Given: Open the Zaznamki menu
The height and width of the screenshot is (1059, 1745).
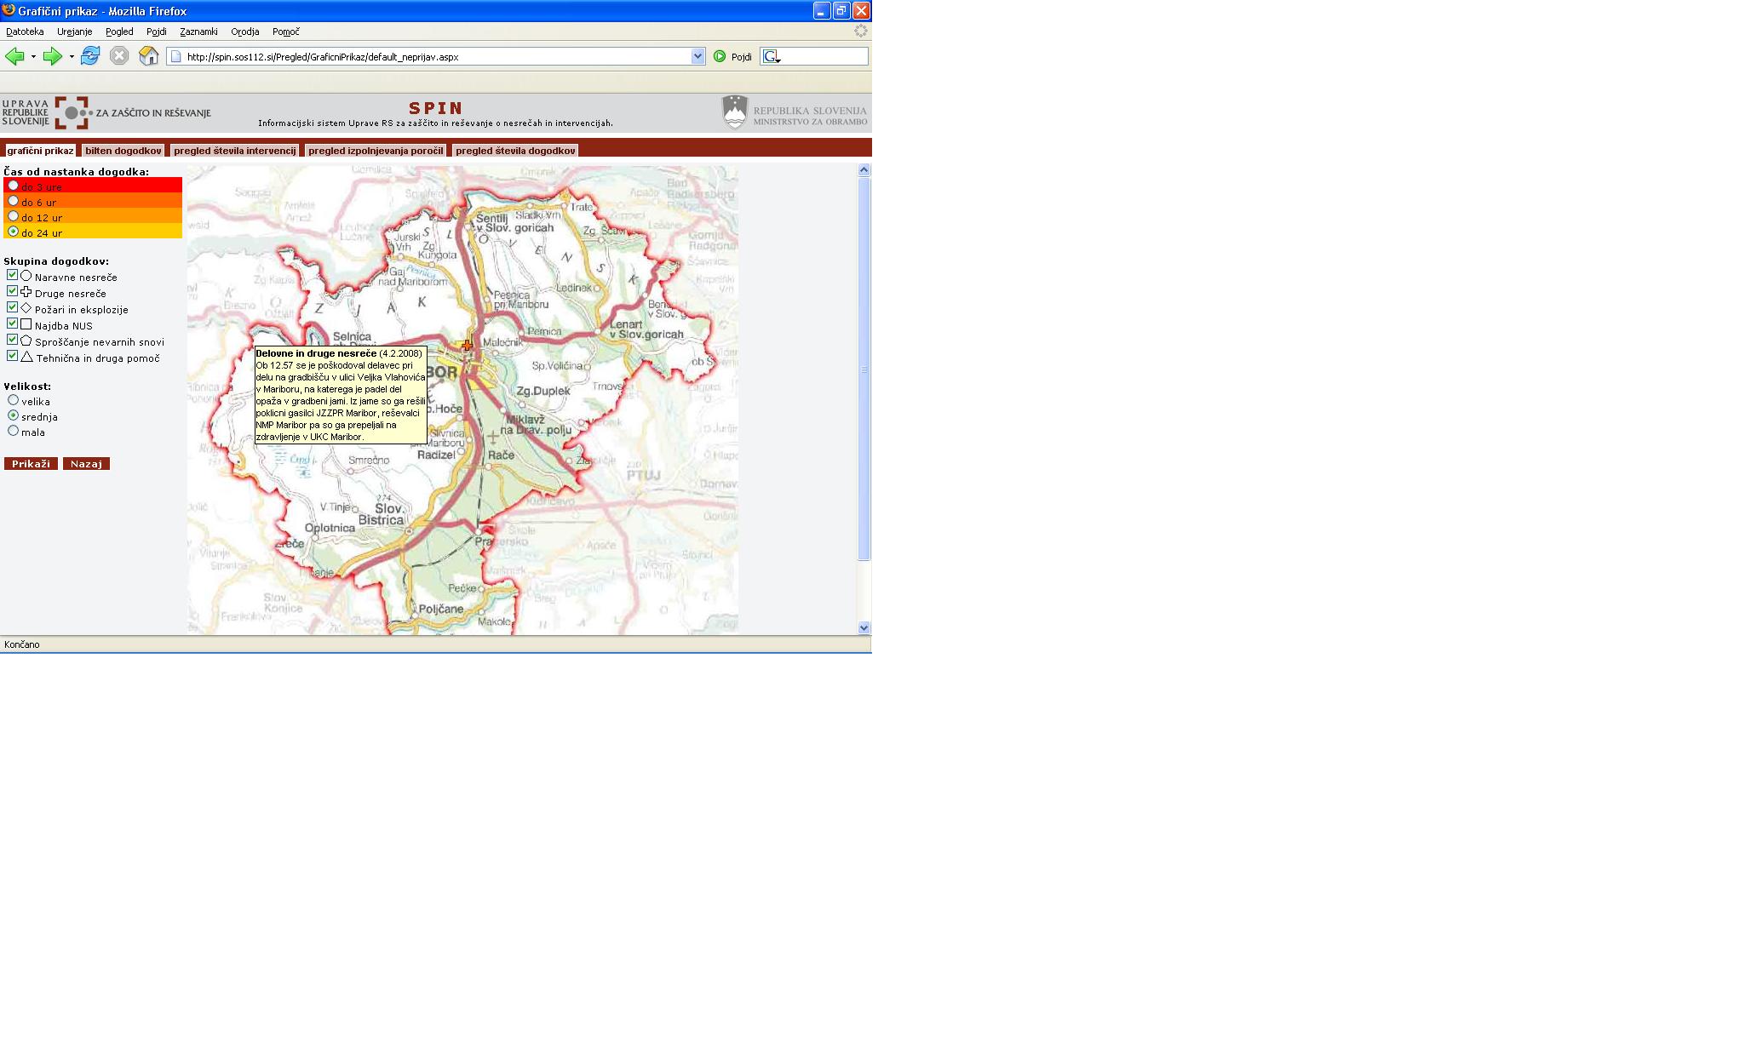Looking at the screenshot, I should 198,31.
